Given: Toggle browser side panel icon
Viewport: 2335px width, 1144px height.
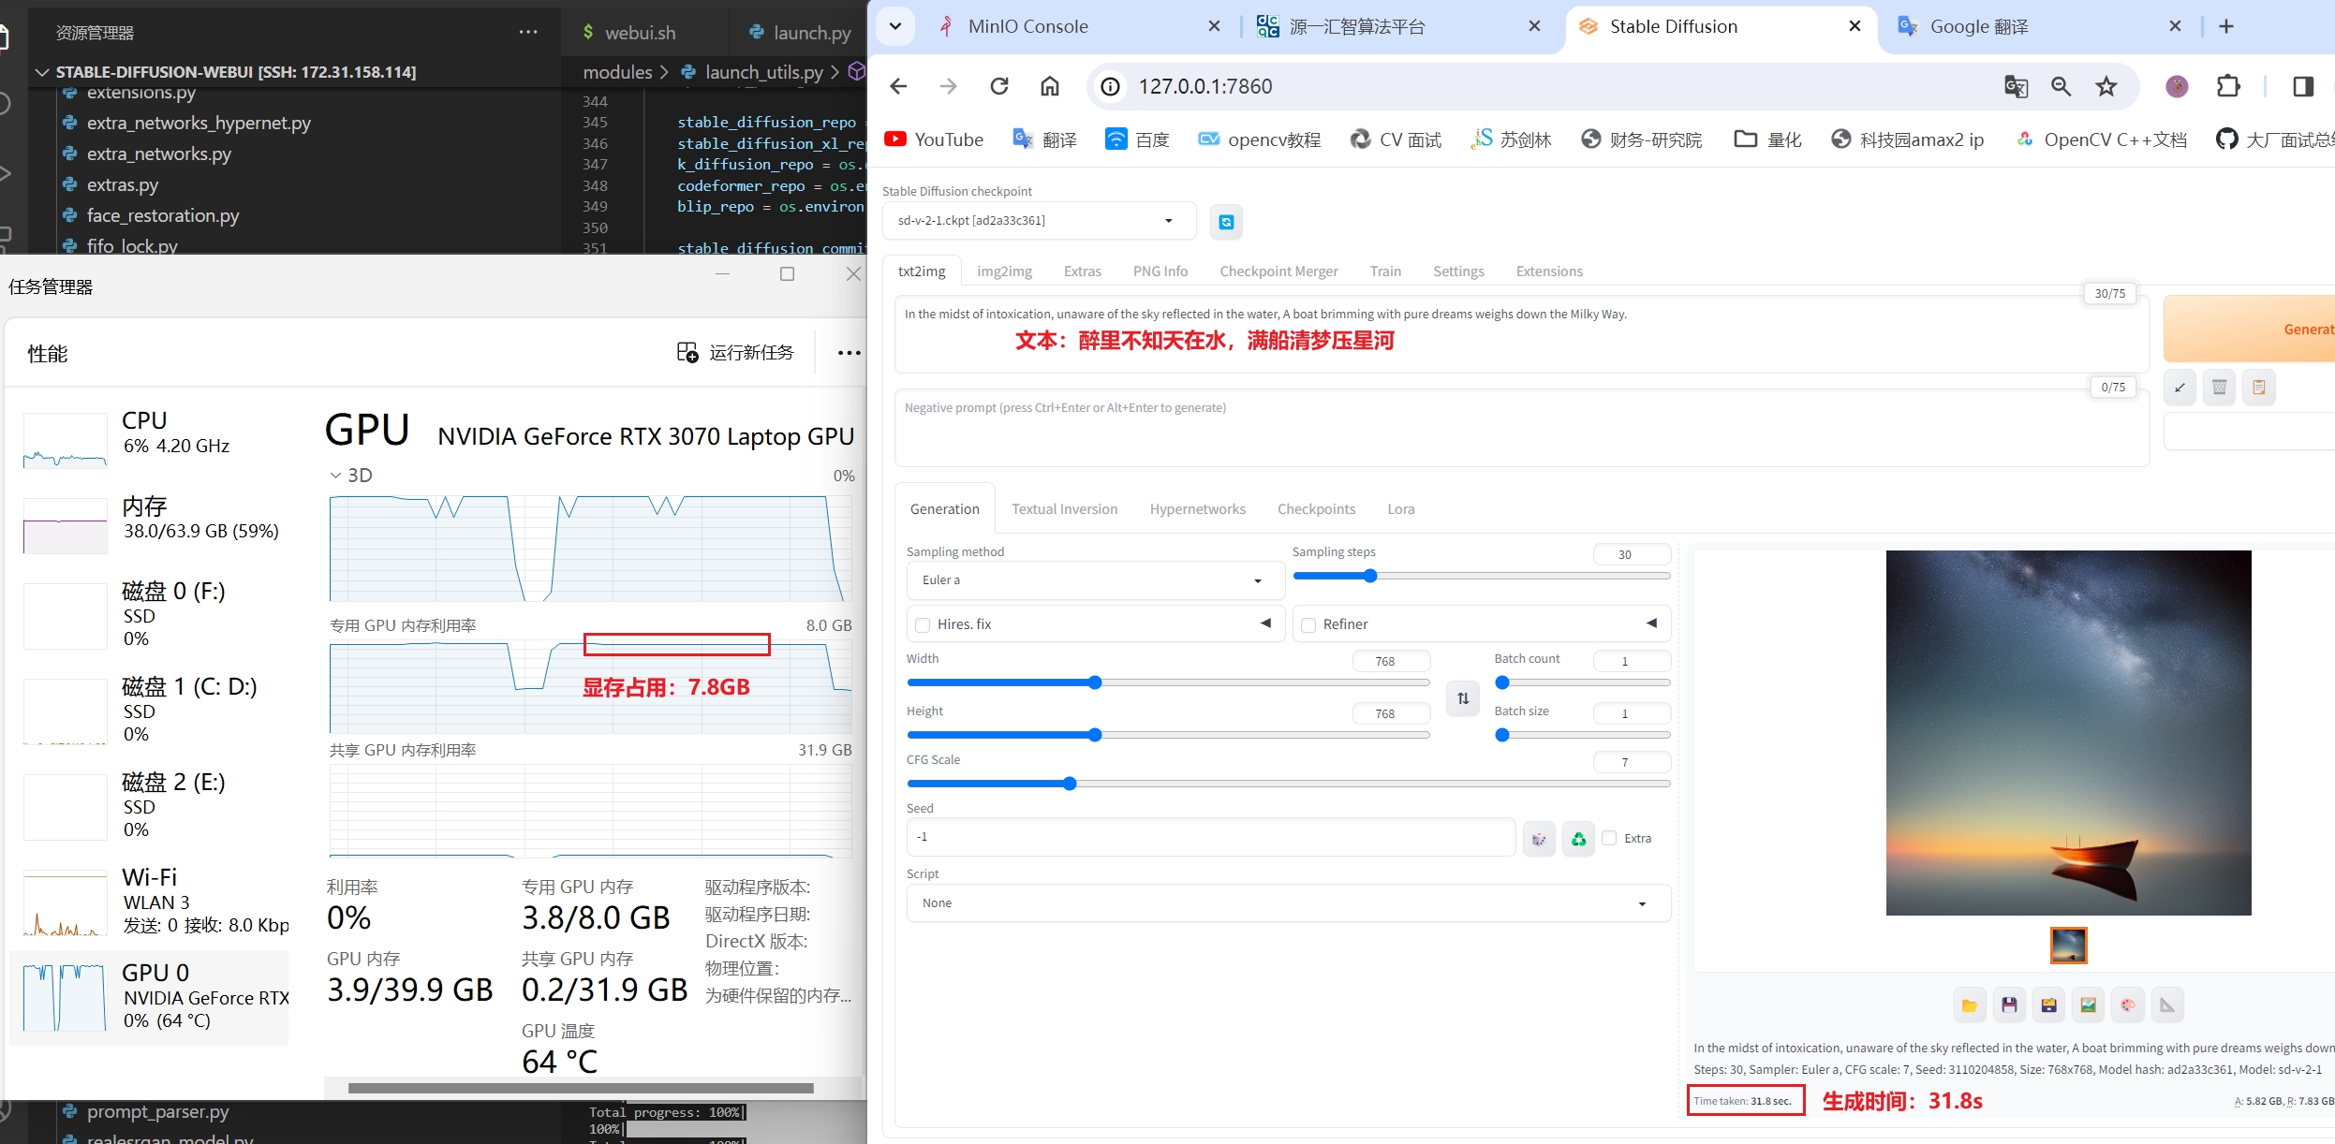Looking at the screenshot, I should [x=2303, y=86].
